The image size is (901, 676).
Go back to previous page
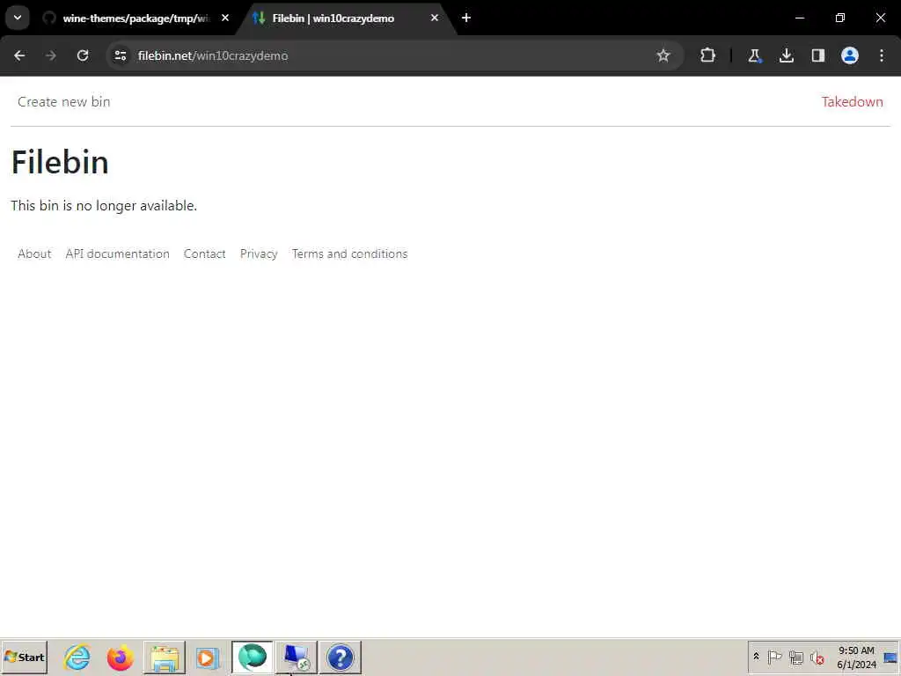[x=19, y=55]
